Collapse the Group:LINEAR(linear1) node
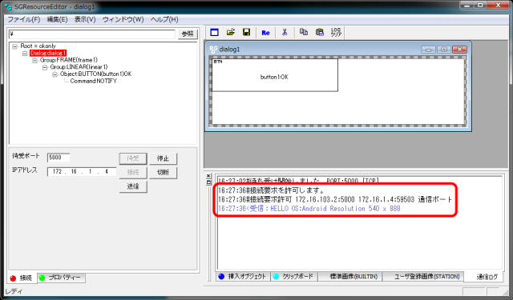This screenshot has height=300, width=513. [45, 67]
